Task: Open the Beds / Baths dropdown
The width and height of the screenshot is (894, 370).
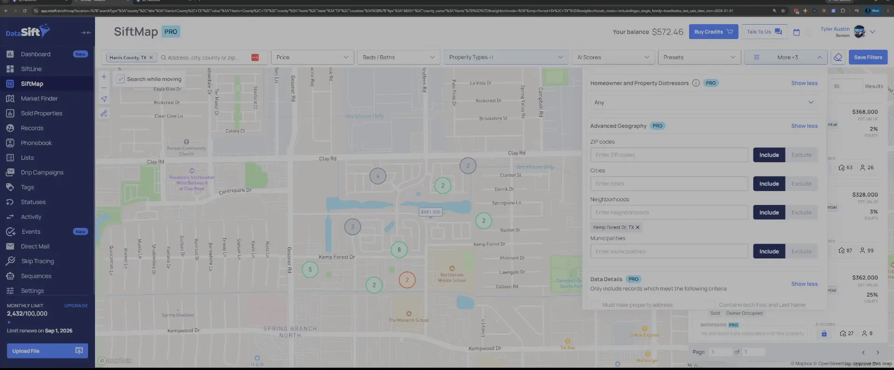Action: (x=399, y=57)
